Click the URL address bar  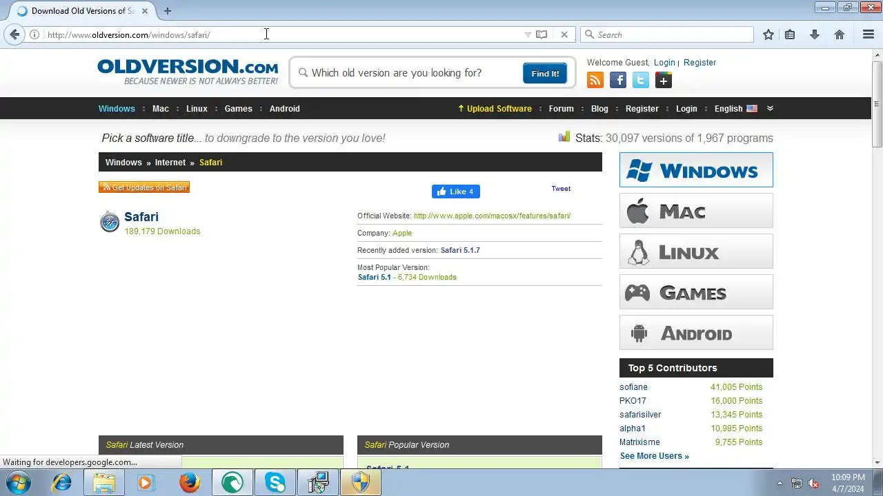(283, 34)
